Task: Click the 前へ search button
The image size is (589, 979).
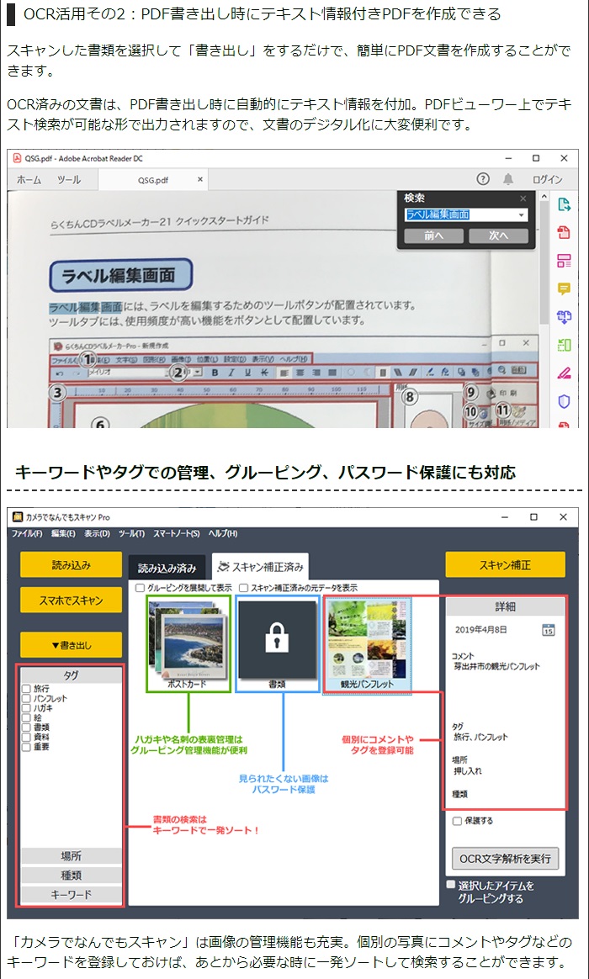Action: tap(433, 236)
